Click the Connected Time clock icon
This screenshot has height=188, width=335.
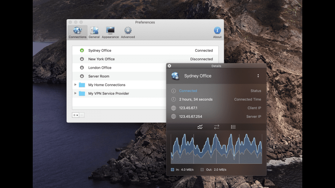pos(174,99)
